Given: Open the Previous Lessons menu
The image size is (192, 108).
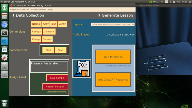Looking at the screenshot, I should (39, 9).
